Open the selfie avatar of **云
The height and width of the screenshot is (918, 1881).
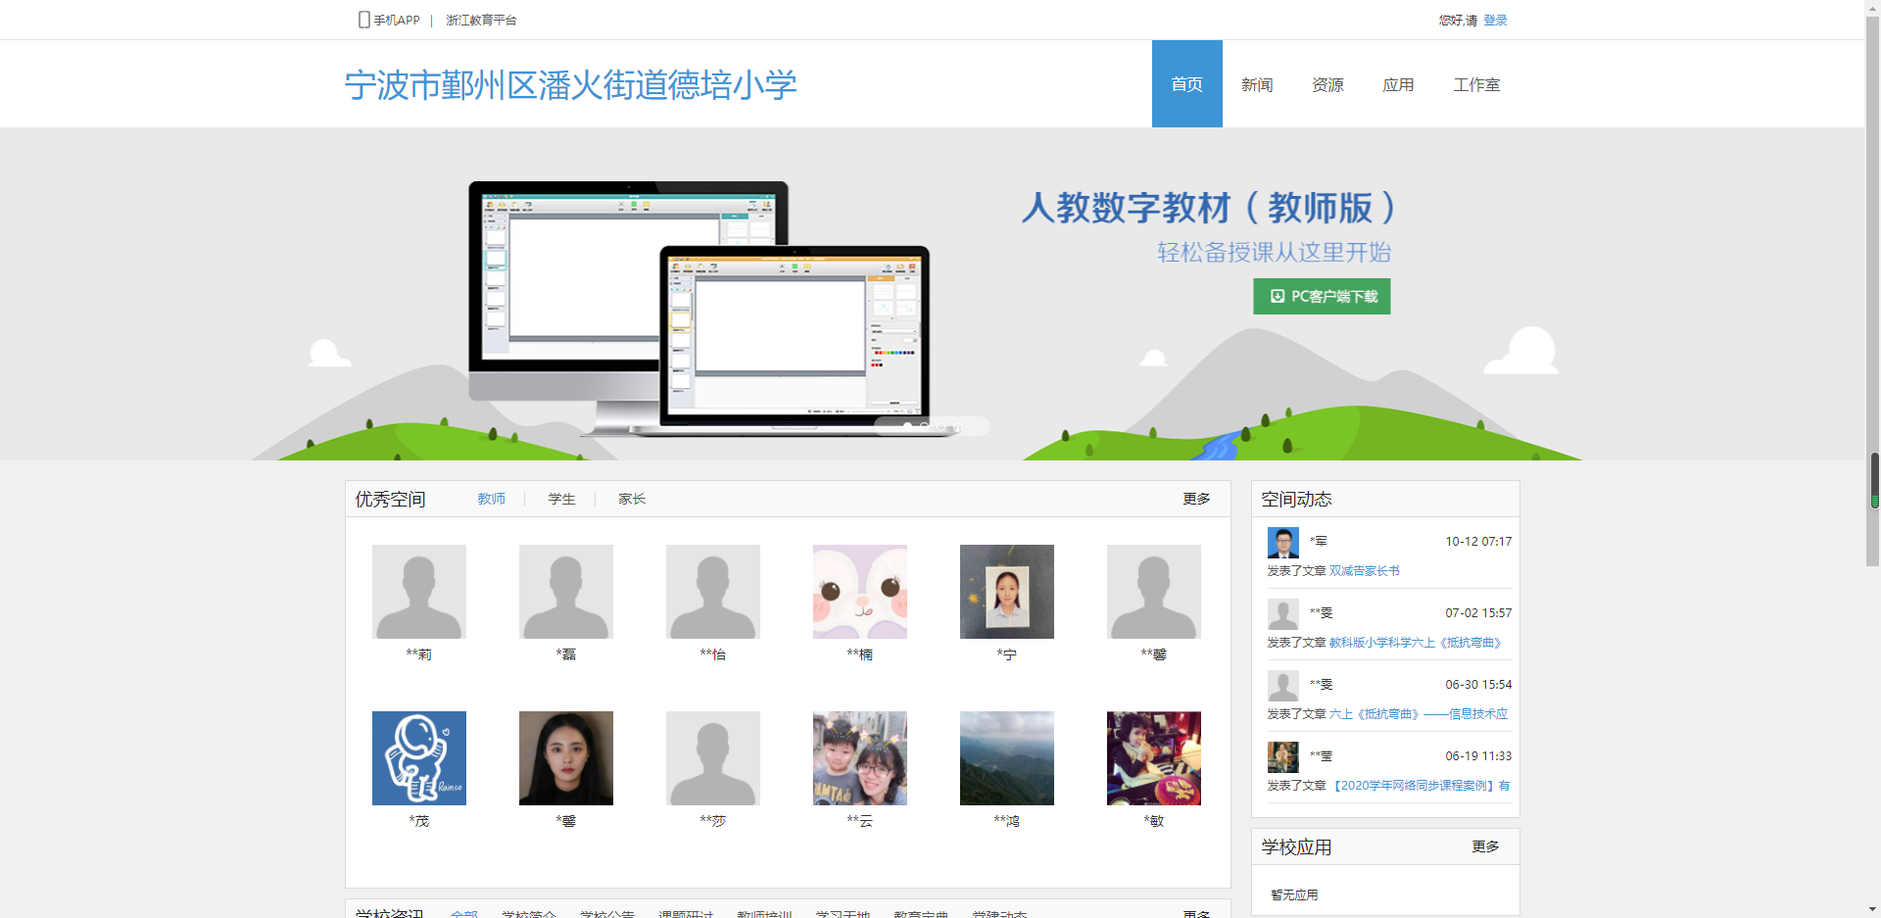(x=860, y=758)
